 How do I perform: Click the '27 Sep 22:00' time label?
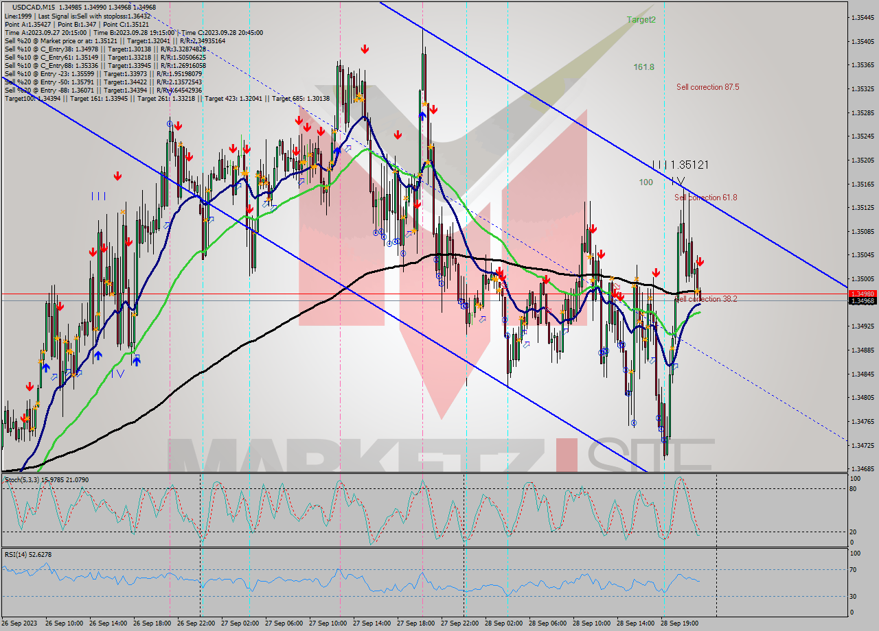(459, 623)
